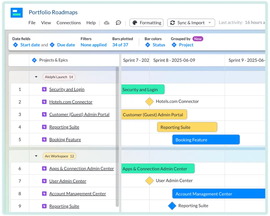The height and width of the screenshot is (216, 270).
Task: Open the row 9 Reporting Suite link
Action: point(64,206)
